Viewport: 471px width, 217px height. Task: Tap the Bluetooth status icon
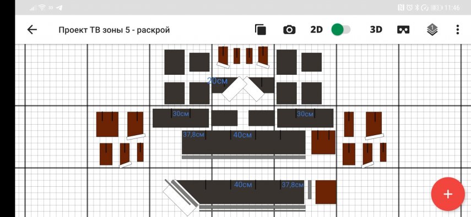point(416,8)
